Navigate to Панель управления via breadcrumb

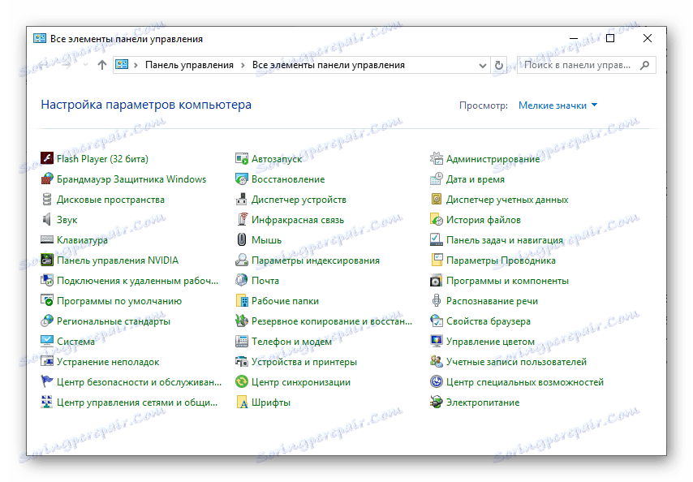(x=187, y=65)
